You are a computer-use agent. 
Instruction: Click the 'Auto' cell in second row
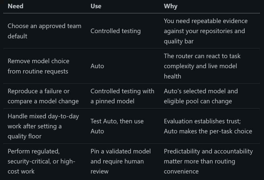(x=97, y=66)
